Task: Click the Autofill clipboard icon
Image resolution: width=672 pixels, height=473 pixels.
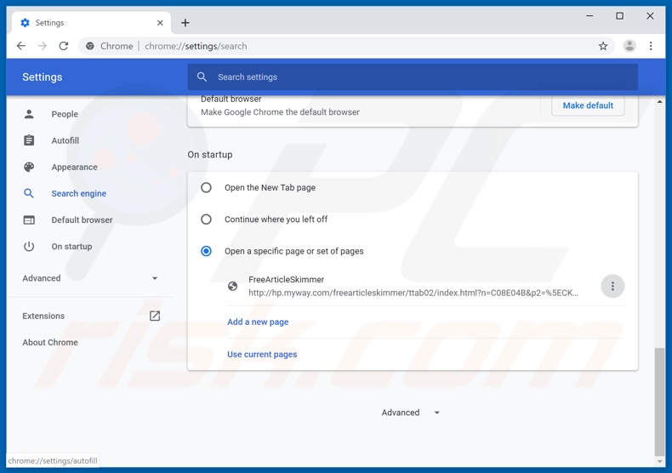Action: [29, 140]
